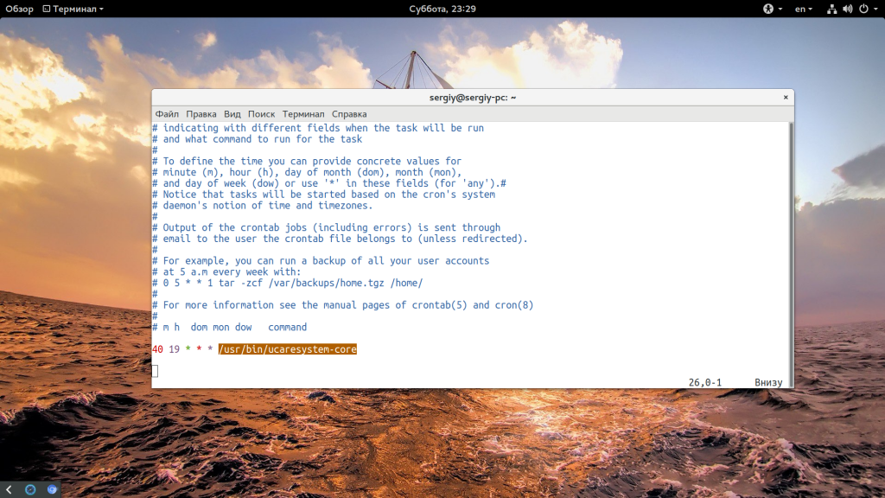Image resolution: width=885 pixels, height=498 pixels.
Task: Click the highlighted /usr/bin/ucaresystem-core path
Action: pyautogui.click(x=287, y=349)
